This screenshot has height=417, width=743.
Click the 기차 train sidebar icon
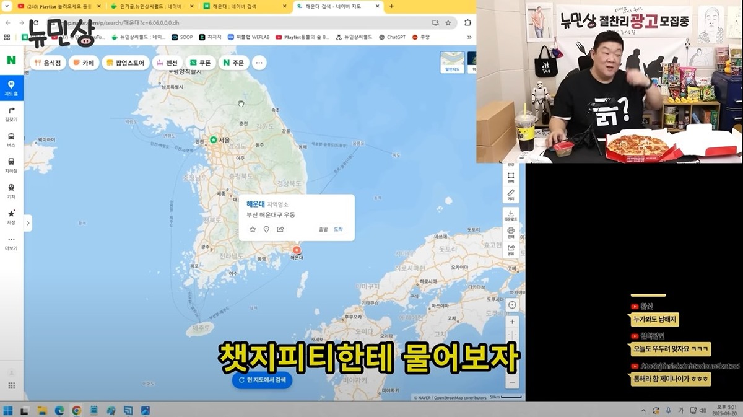(x=11, y=191)
